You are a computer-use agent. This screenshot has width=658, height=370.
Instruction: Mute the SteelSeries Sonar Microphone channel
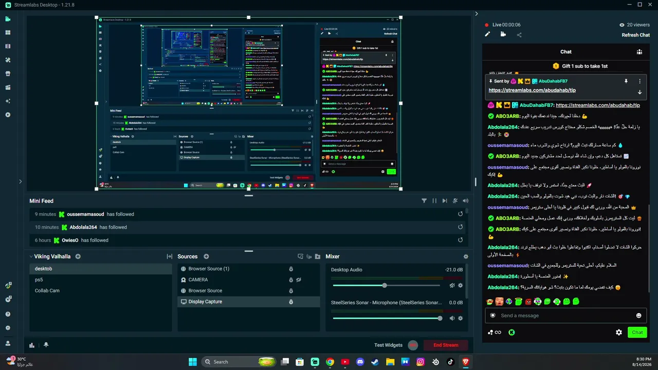tap(452, 318)
